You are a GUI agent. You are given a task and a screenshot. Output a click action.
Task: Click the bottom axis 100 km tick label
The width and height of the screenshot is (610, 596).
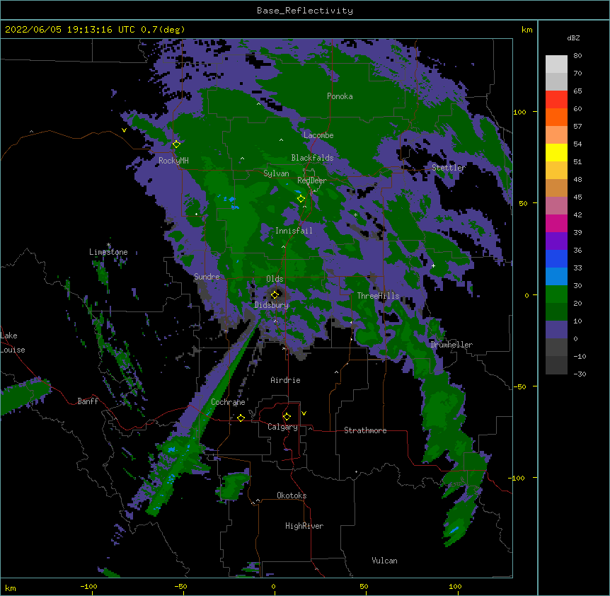pyautogui.click(x=455, y=586)
